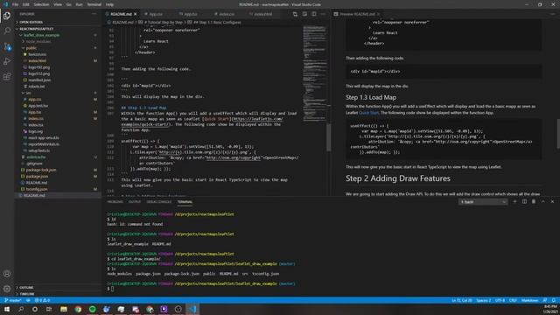Maximize the terminal panel size
Viewport: 560px width, 315px height.
(x=543, y=202)
